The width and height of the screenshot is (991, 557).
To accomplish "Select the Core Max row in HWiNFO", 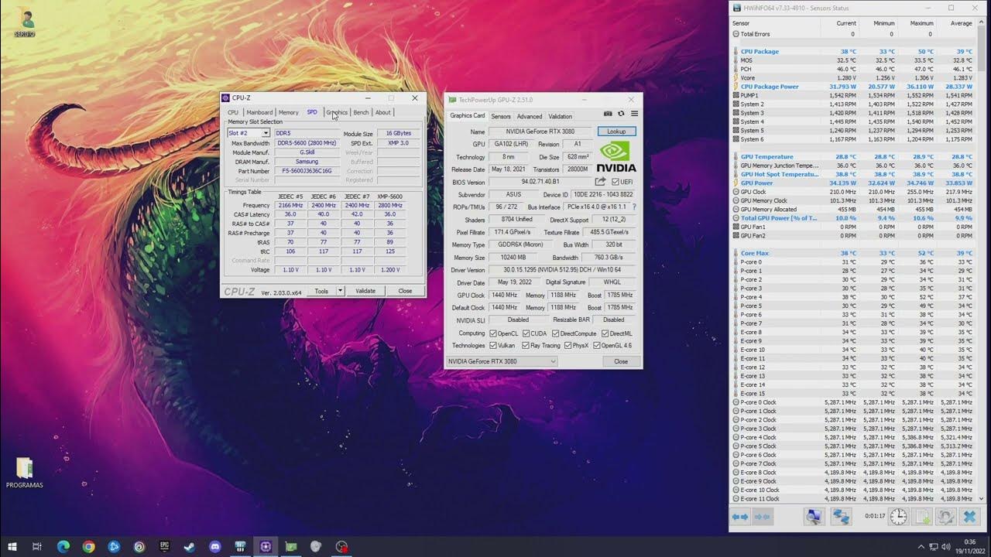I will click(852, 253).
